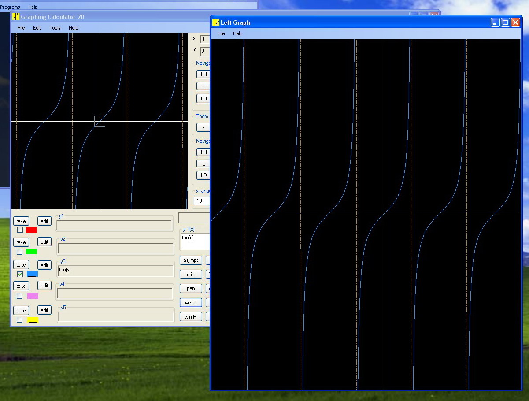Click the Left Graph window title icon
This screenshot has width=529, height=401.
point(216,22)
